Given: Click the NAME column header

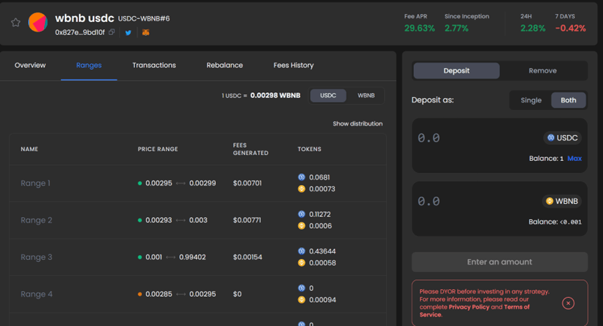Looking at the screenshot, I should (x=29, y=149).
